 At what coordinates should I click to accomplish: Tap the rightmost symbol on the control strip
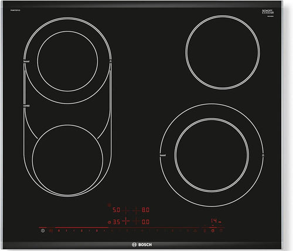[x=221, y=231]
